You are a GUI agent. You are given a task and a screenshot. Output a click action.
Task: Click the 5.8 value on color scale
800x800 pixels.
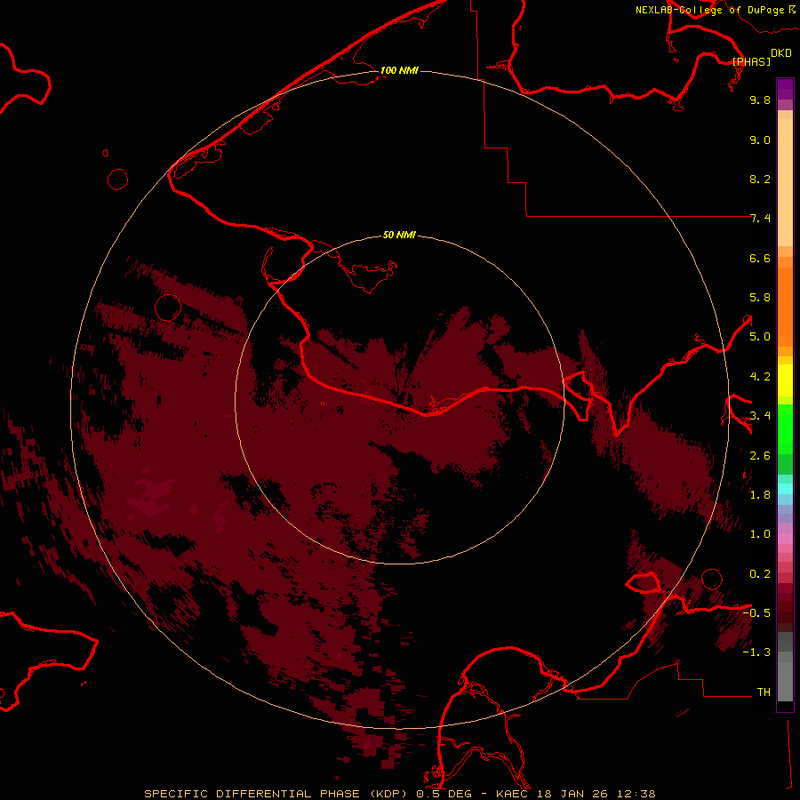pyautogui.click(x=760, y=298)
